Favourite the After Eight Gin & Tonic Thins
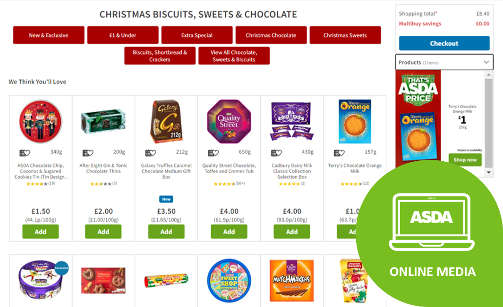 point(87,153)
